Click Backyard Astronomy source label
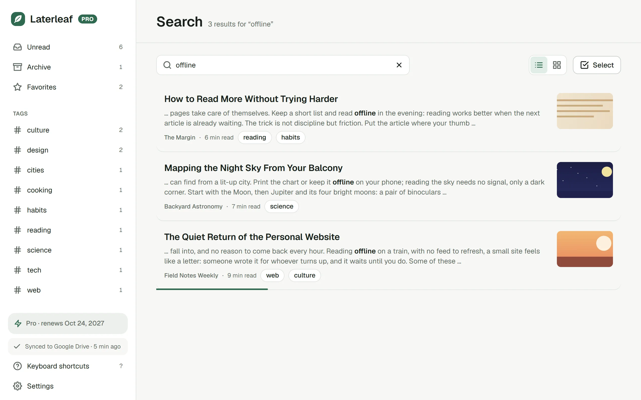The width and height of the screenshot is (641, 400). [x=193, y=206]
